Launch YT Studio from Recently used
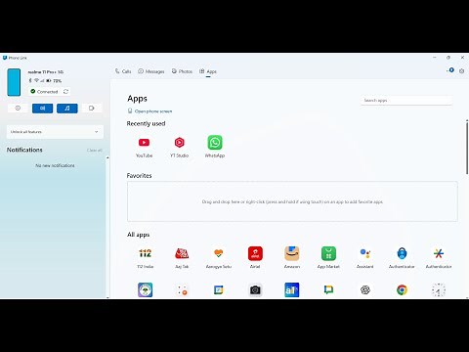 click(180, 143)
